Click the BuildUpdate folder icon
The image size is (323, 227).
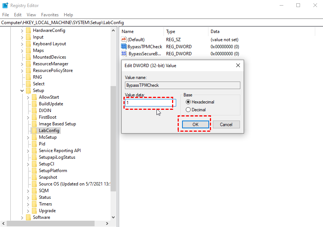[34, 104]
